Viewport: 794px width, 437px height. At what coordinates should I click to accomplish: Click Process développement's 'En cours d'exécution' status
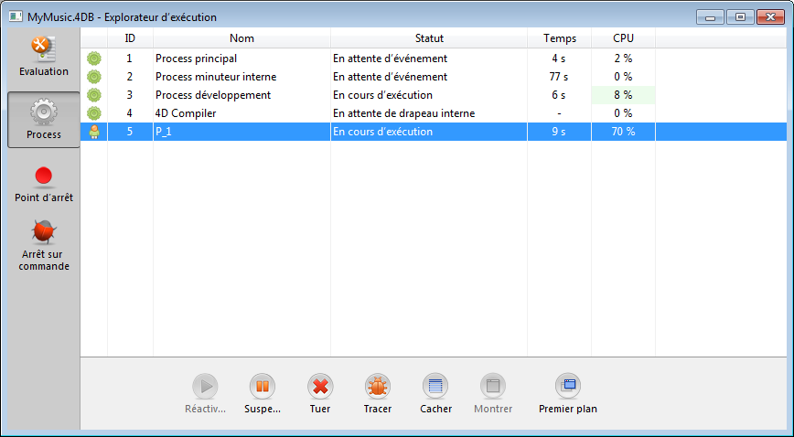pyautogui.click(x=382, y=95)
